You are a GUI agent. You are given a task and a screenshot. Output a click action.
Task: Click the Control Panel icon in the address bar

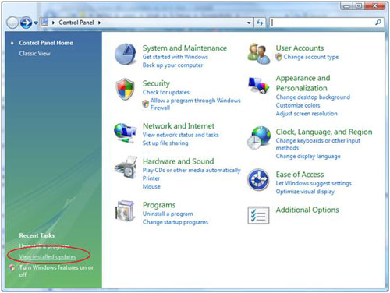[45, 23]
